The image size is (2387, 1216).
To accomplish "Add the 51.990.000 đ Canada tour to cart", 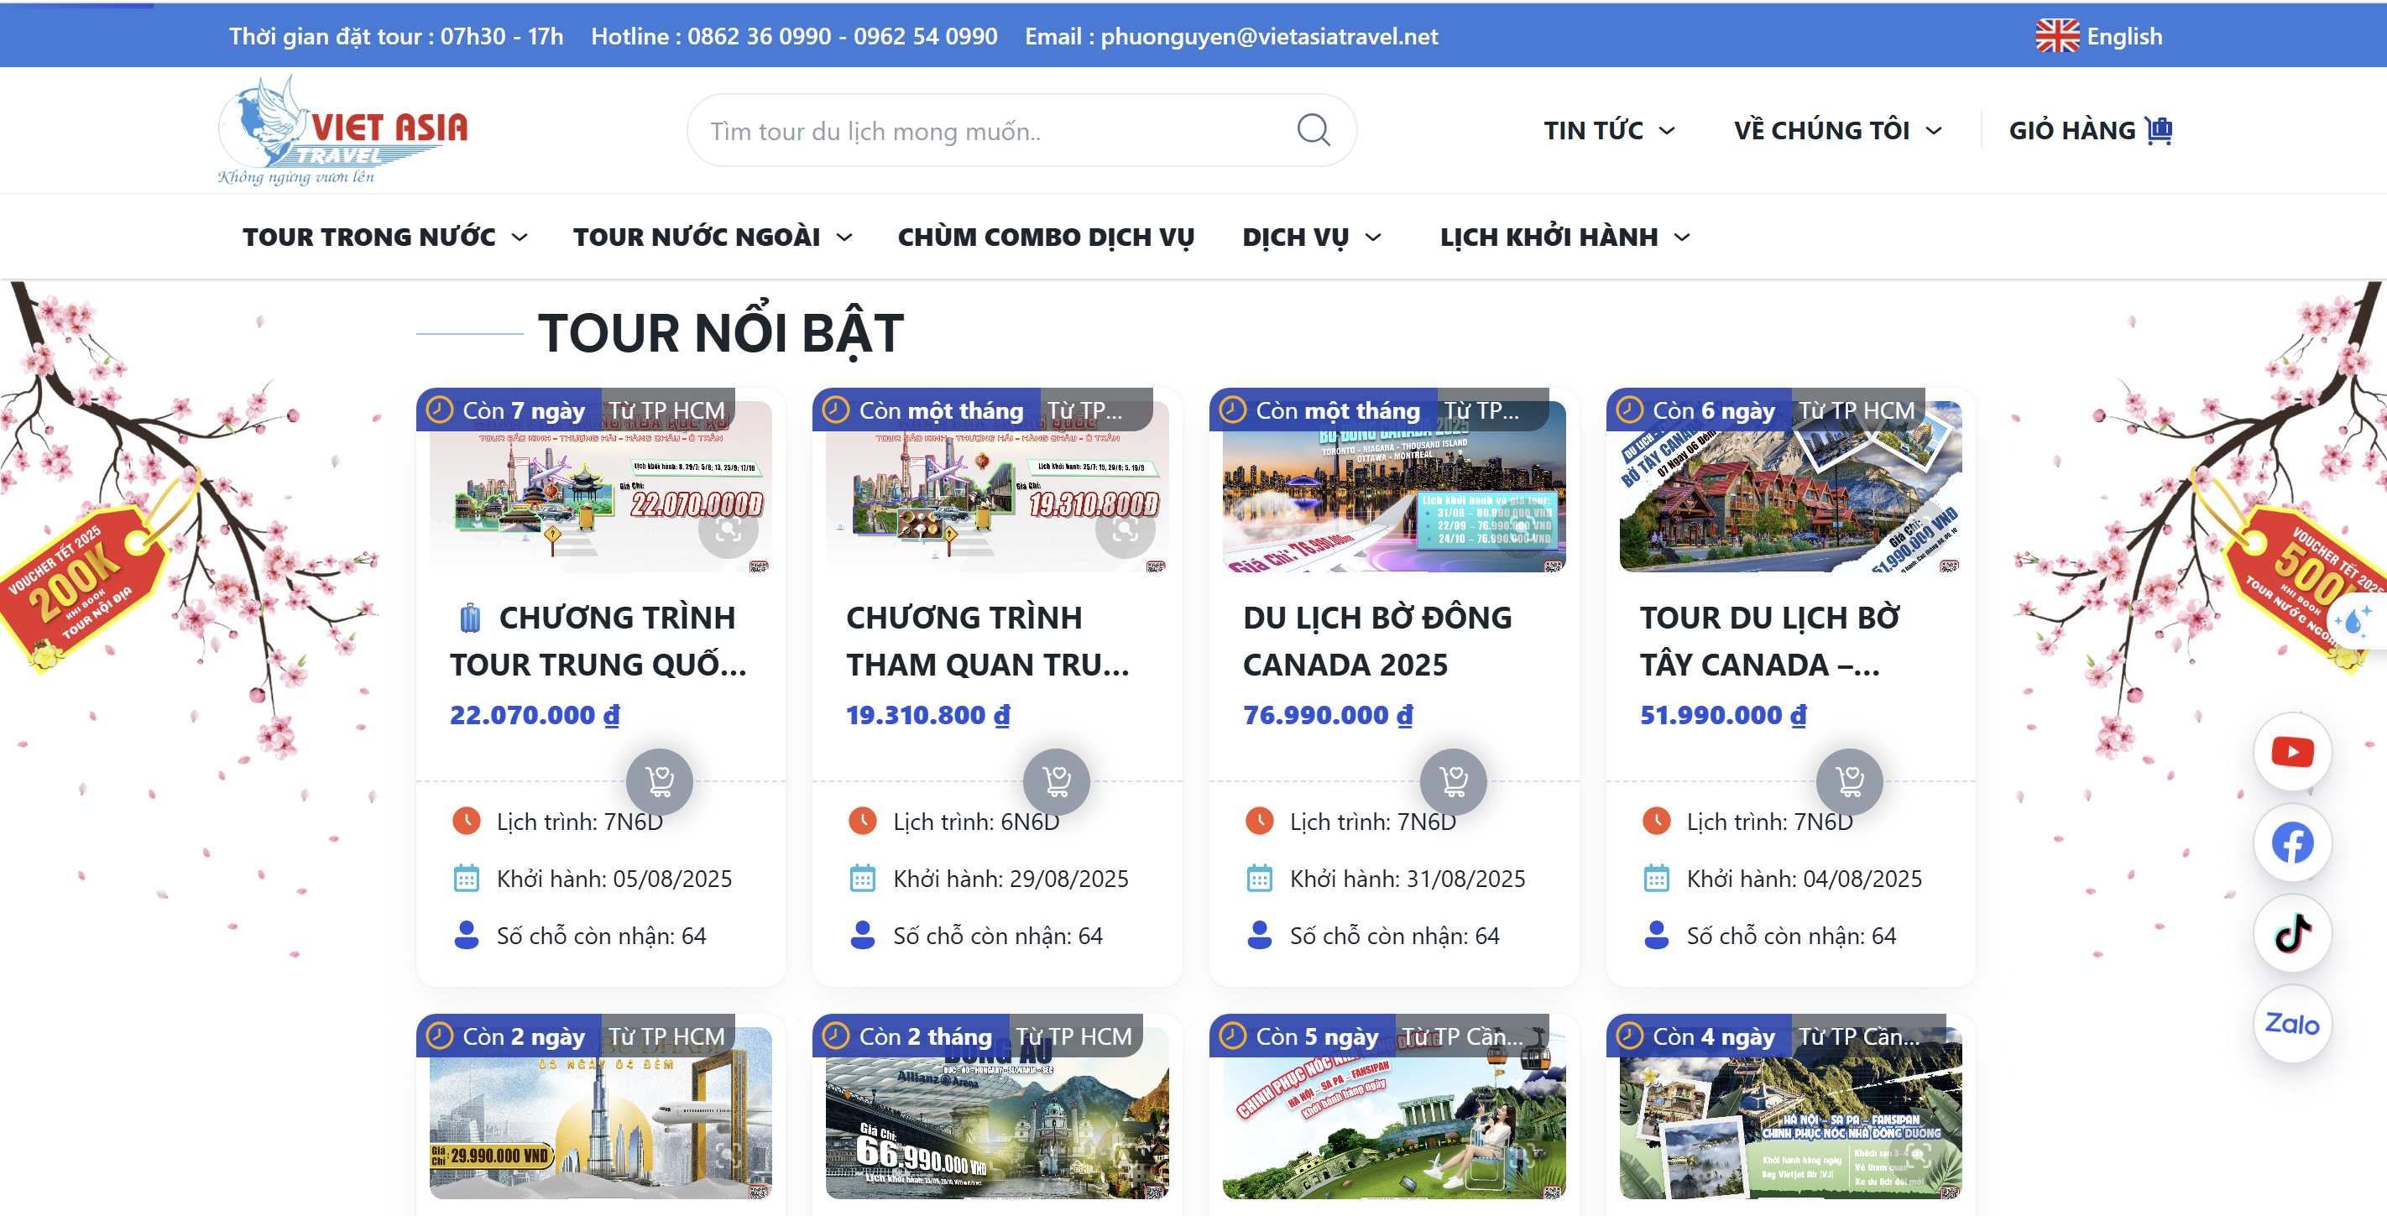I will [x=1850, y=781].
